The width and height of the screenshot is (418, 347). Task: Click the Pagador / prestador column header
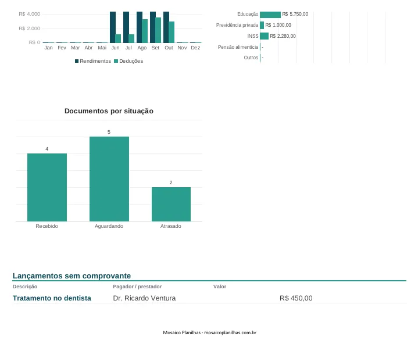(137, 287)
